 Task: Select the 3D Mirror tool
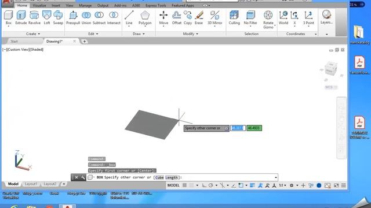point(215,18)
